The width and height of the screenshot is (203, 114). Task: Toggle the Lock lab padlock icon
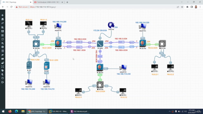coord(3,63)
